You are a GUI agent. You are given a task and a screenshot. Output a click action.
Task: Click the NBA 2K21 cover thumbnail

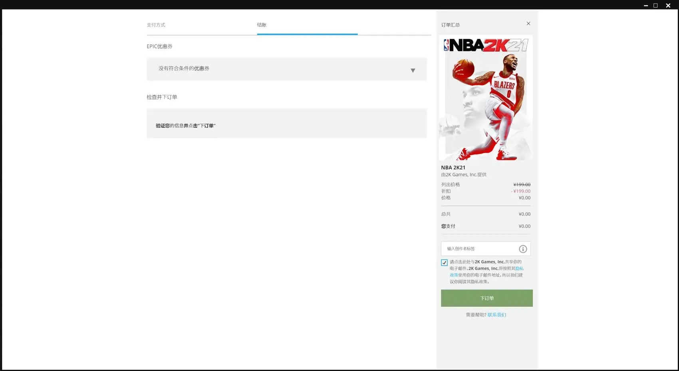(486, 98)
